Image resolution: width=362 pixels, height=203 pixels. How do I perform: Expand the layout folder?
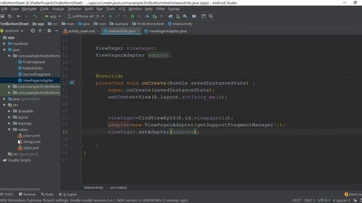[9, 117]
